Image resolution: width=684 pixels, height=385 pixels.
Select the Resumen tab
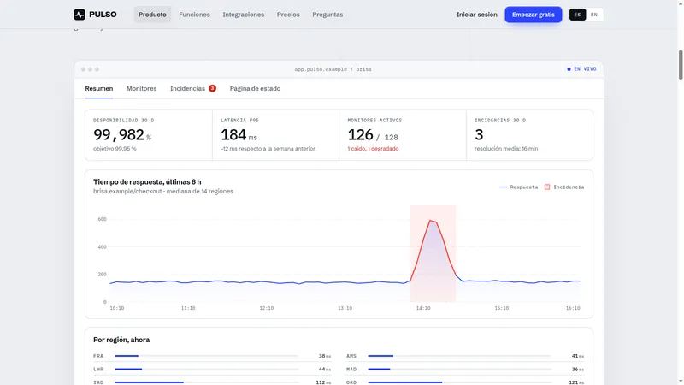coord(99,88)
